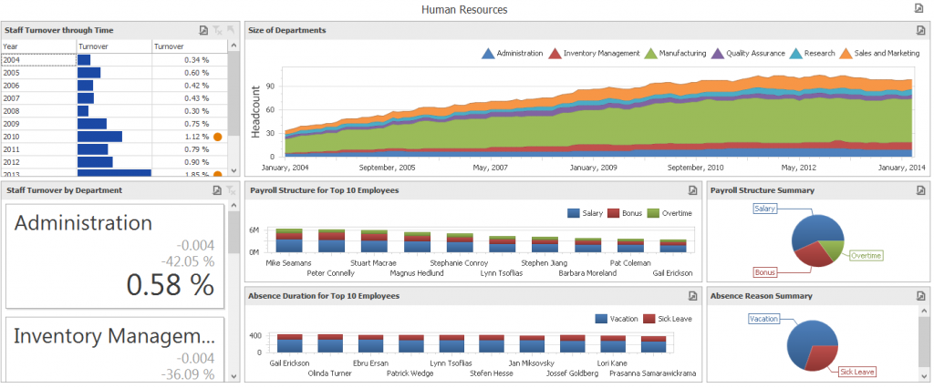This screenshot has height=388, width=934.
Task: Click the Salary label on the payroll pie chart
Action: pyautogui.click(x=765, y=209)
